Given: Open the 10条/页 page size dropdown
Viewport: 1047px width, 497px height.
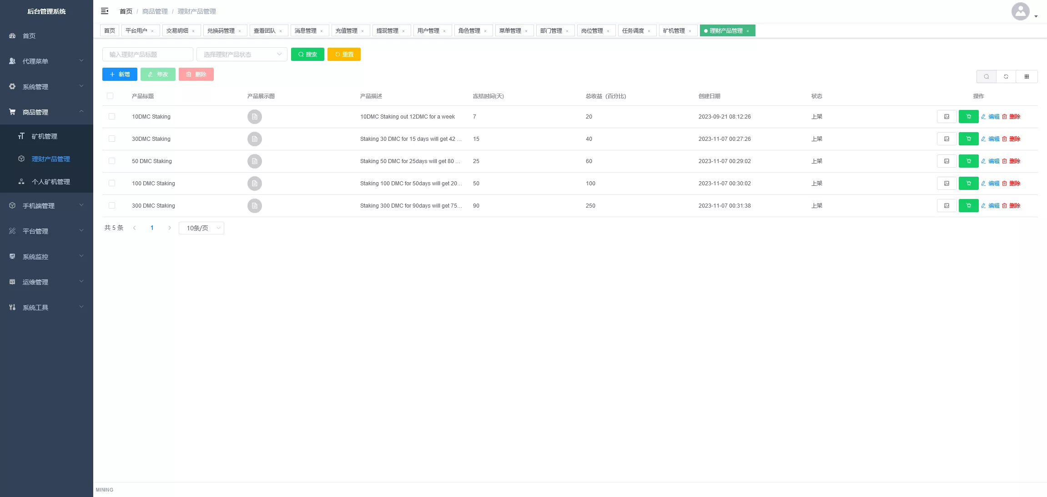Looking at the screenshot, I should [201, 228].
